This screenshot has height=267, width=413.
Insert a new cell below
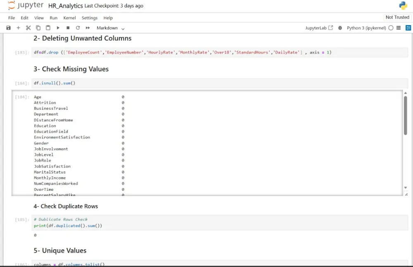18,28
